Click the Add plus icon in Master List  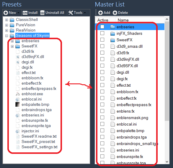click(100, 13)
